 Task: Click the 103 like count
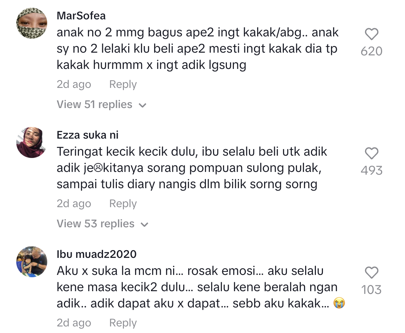(x=371, y=290)
